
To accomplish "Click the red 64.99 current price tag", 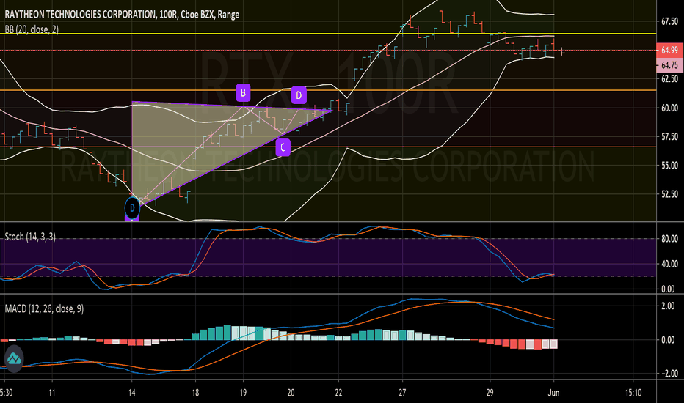I will [669, 50].
